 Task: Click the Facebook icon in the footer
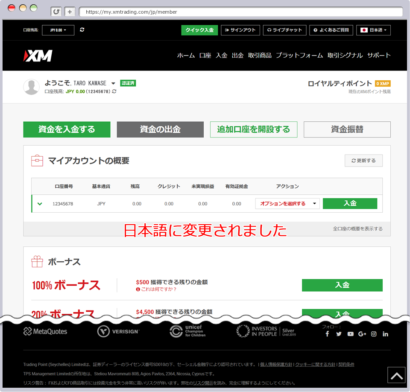pos(327,334)
